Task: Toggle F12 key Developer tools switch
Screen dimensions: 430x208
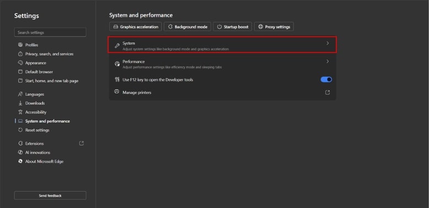Action: 326,79
